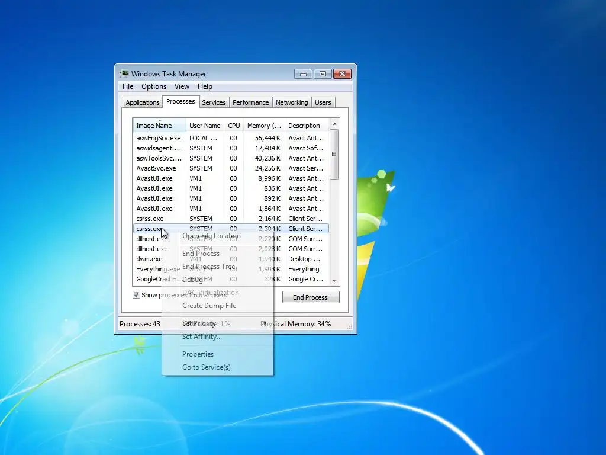Screen dimensions: 606x455
Task: Select the aswidsagent process row
Action: point(231,148)
